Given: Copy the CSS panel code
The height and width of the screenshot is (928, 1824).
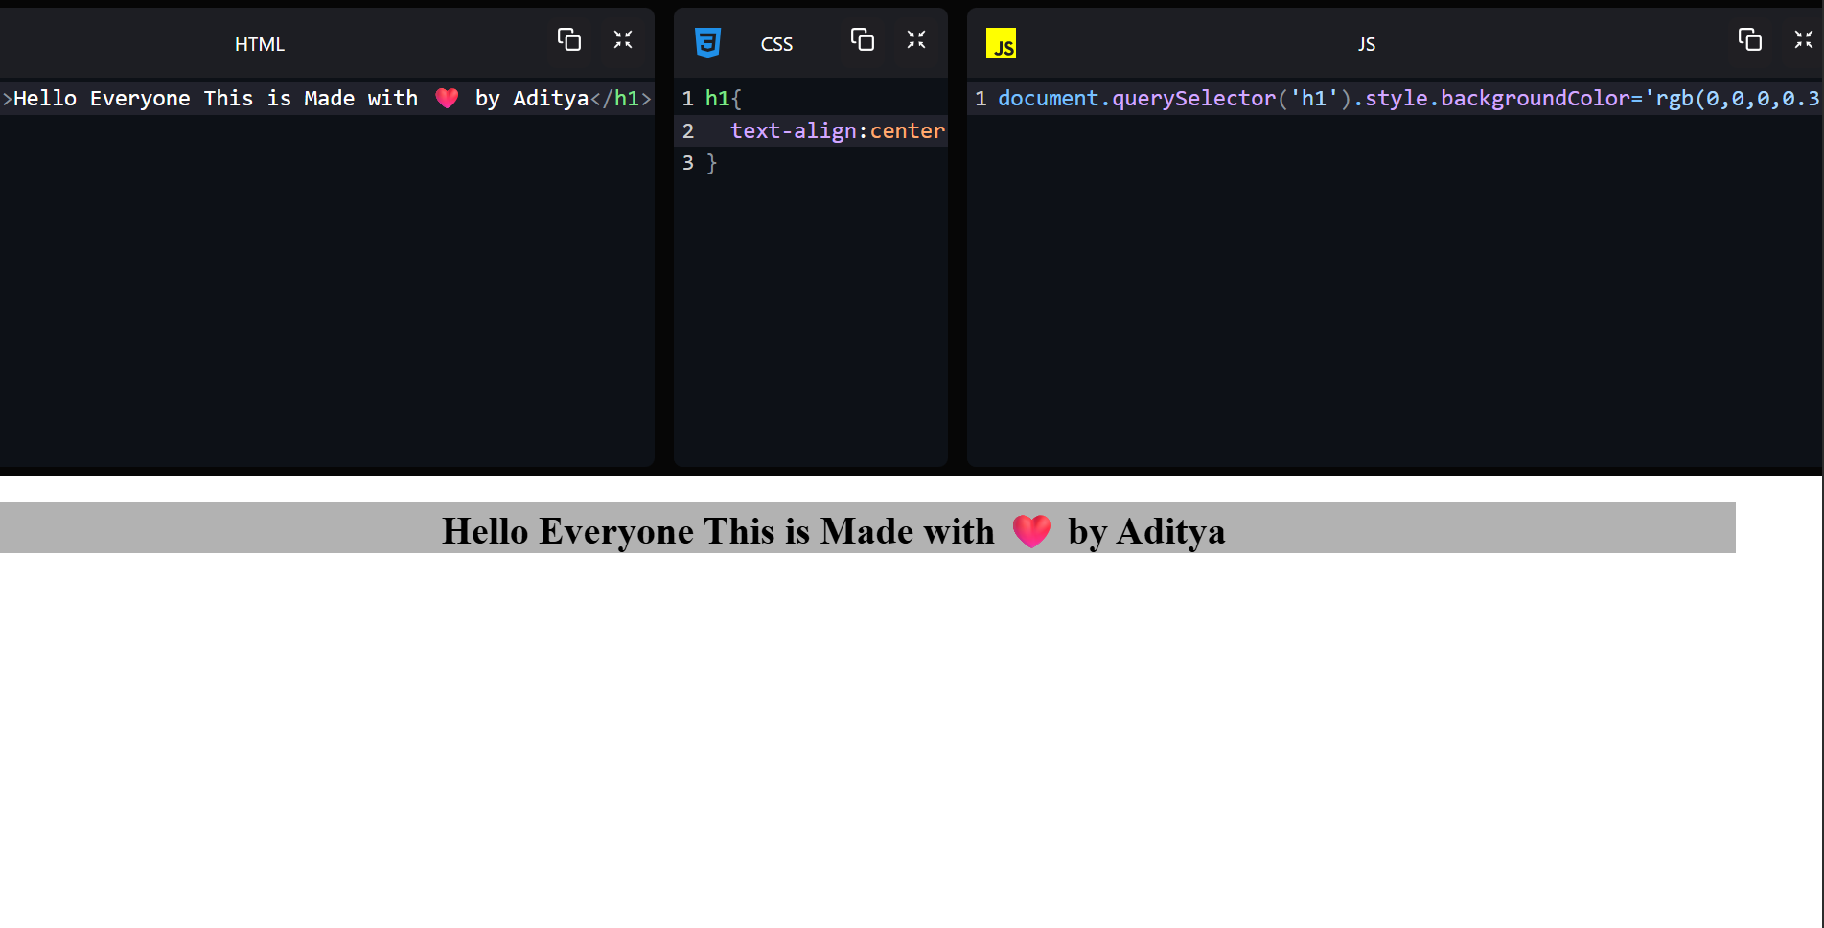Looking at the screenshot, I should click(863, 39).
